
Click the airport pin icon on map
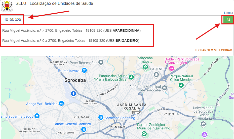[73, 94]
